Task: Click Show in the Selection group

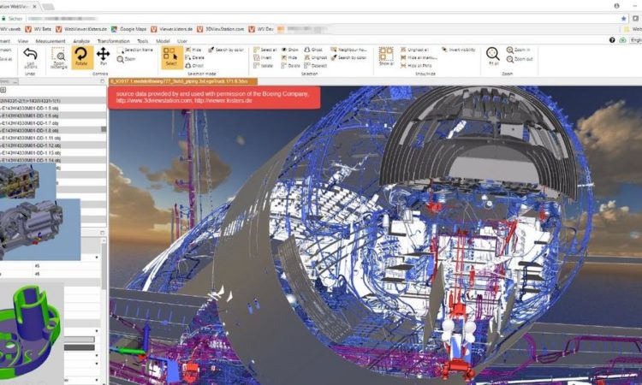Action: click(290, 50)
